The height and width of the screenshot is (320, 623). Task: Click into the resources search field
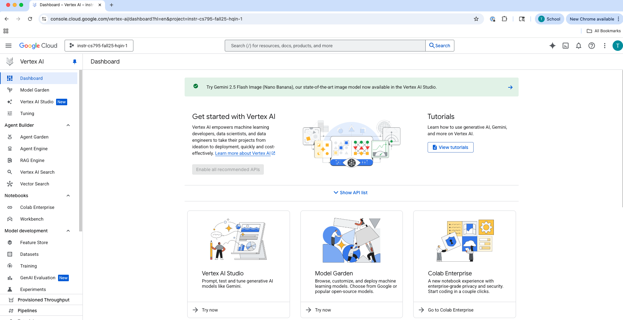325,46
